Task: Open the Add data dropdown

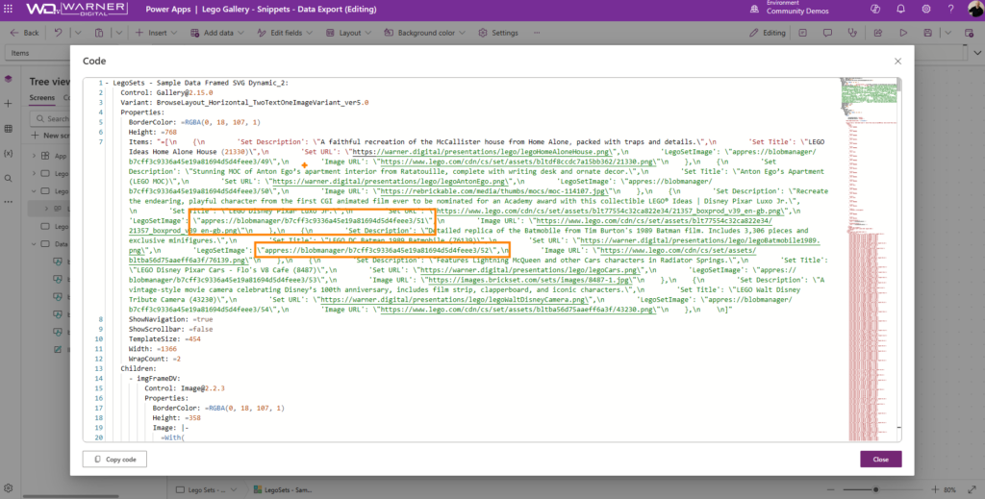Action: (x=216, y=33)
